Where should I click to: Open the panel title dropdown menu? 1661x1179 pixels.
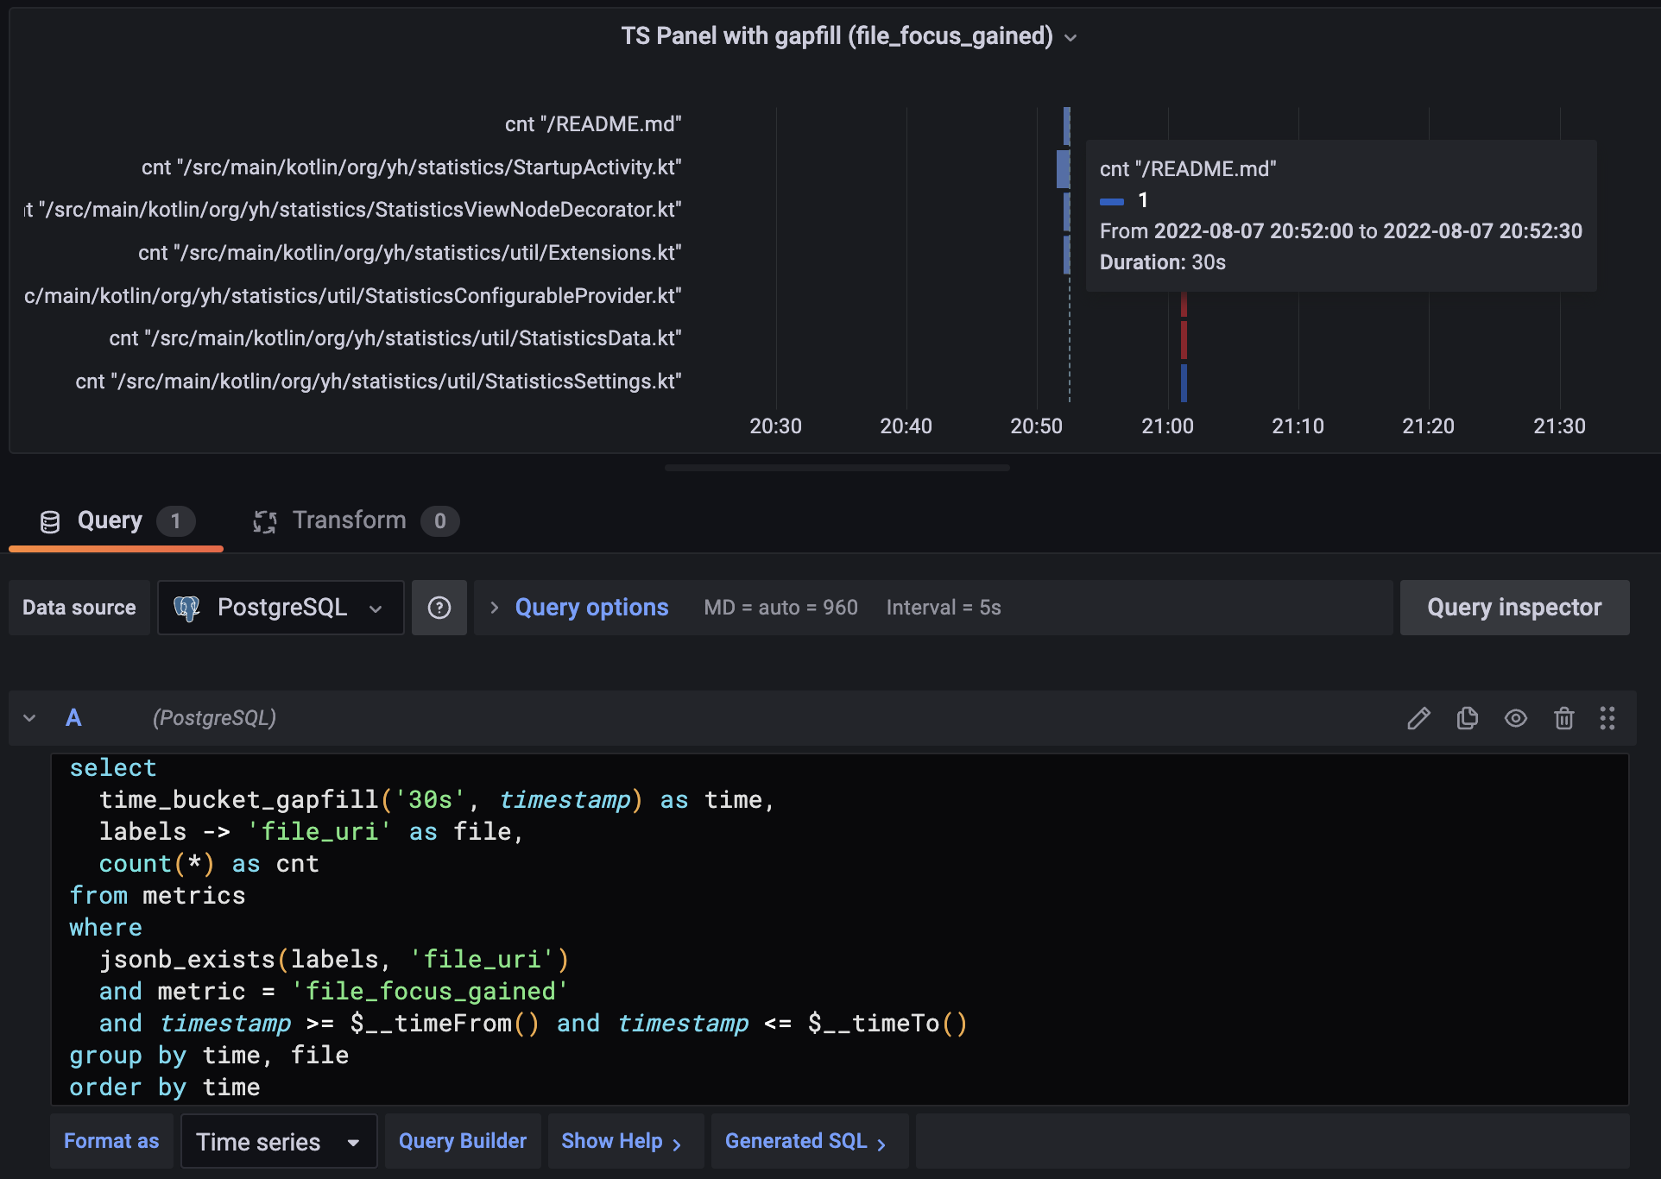[1070, 38]
